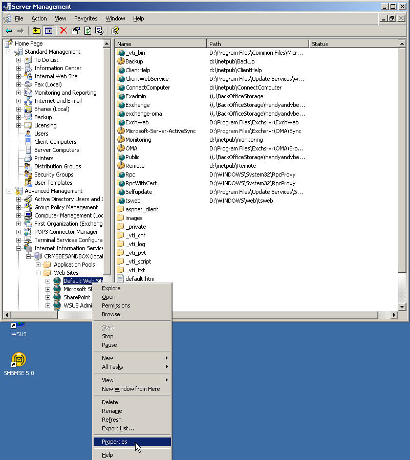Click the OMA gear icon in list

pos(121,148)
